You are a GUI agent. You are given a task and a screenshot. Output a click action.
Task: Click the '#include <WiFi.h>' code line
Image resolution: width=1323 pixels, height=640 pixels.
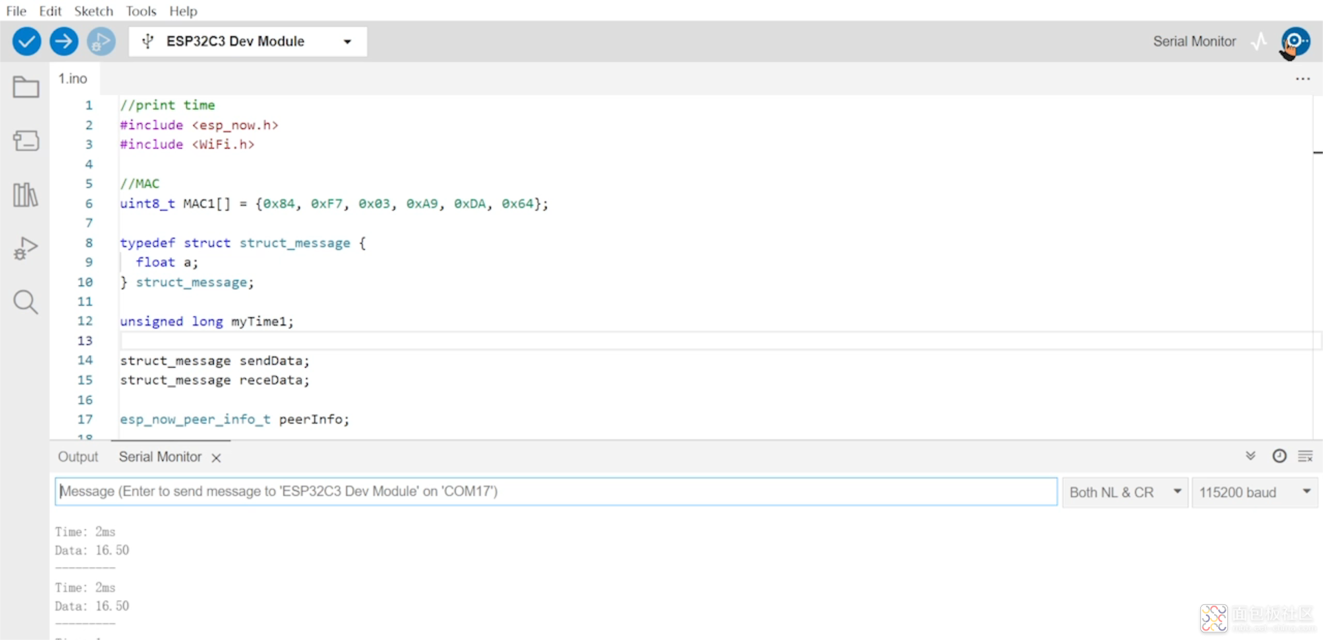(x=187, y=145)
